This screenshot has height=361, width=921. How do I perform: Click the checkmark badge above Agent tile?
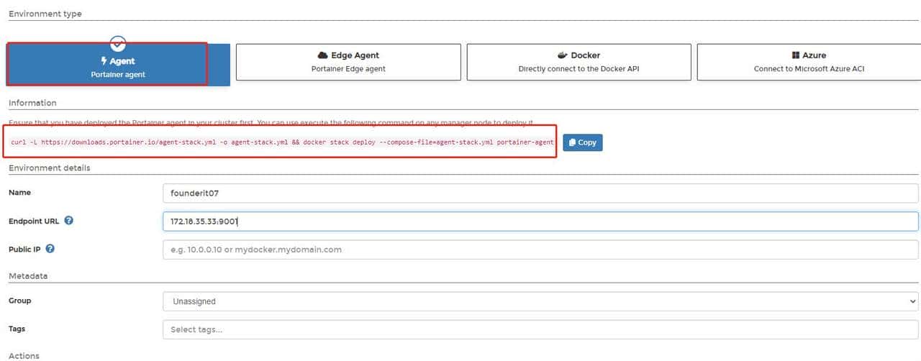118,43
